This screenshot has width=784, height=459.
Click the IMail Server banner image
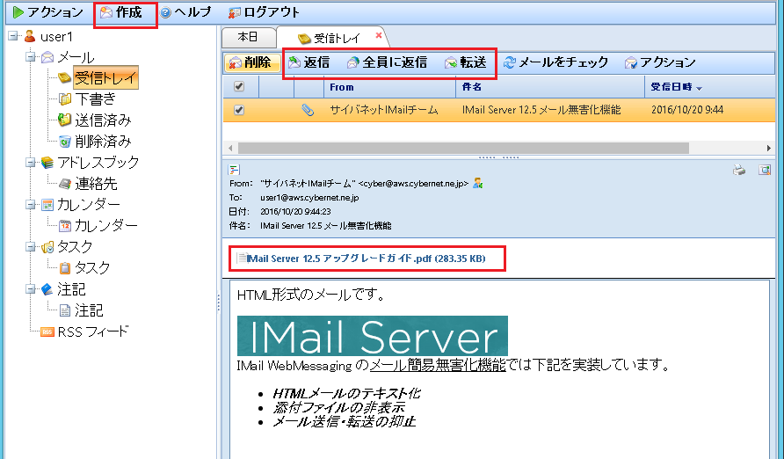[x=373, y=336]
